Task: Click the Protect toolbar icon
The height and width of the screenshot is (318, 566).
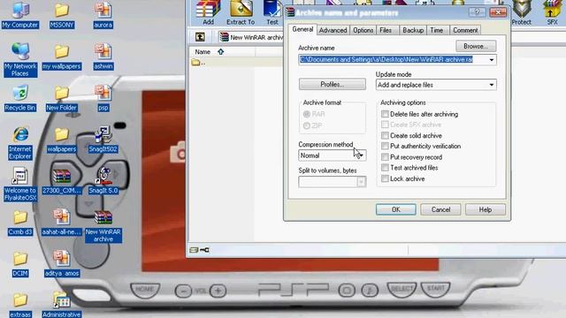Action: tap(521, 12)
